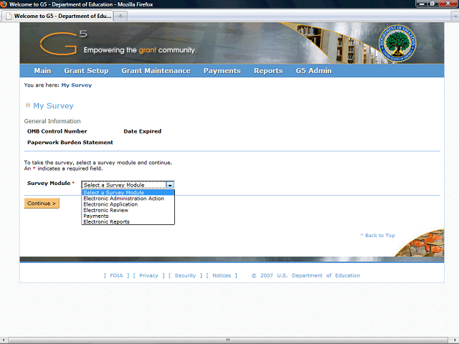Select Payments option in survey list
This screenshot has width=459, height=344.
(x=128, y=216)
